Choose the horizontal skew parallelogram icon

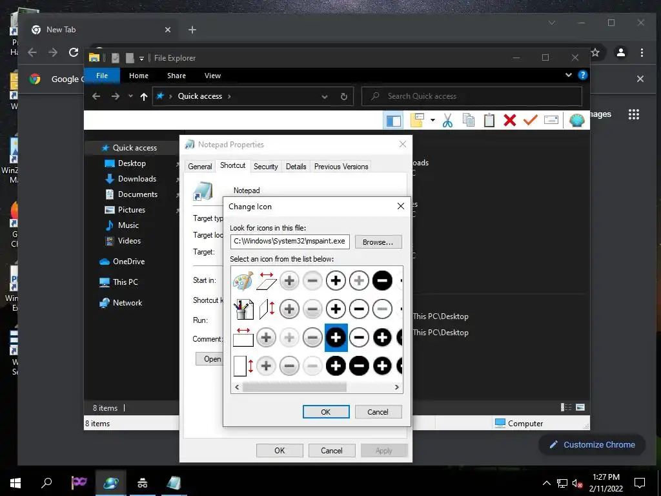point(267,281)
